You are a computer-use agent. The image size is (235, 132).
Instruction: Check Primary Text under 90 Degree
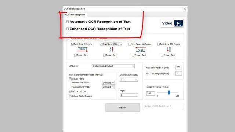[x=104, y=55]
